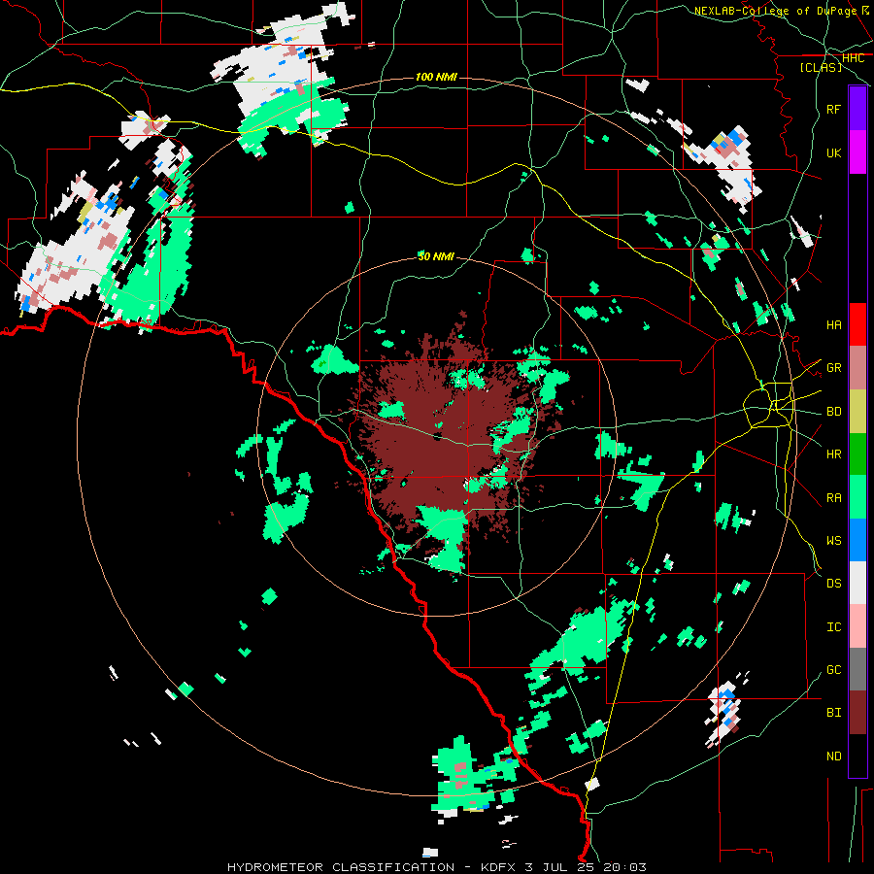This screenshot has height=874, width=874.
Task: Click the "RF" legend label
Action: coord(833,109)
